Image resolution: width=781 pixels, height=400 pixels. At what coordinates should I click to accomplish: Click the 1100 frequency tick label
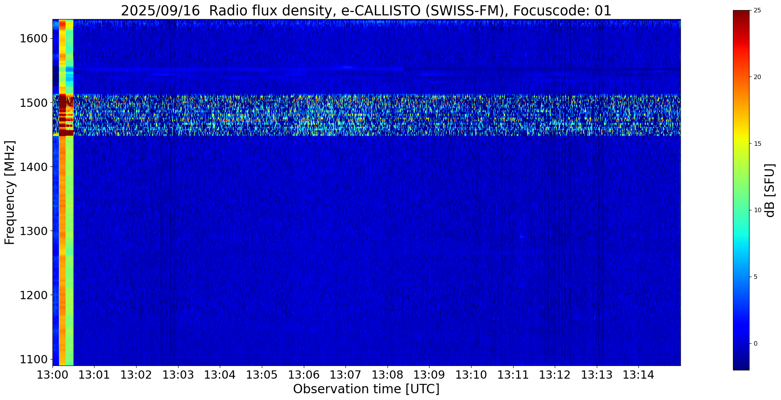(x=33, y=360)
